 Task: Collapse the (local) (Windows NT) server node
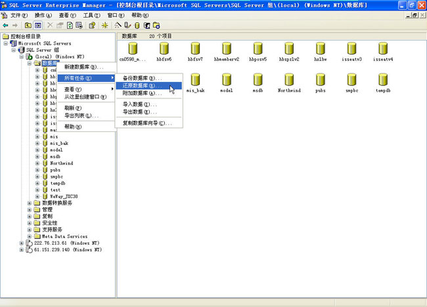point(21,56)
